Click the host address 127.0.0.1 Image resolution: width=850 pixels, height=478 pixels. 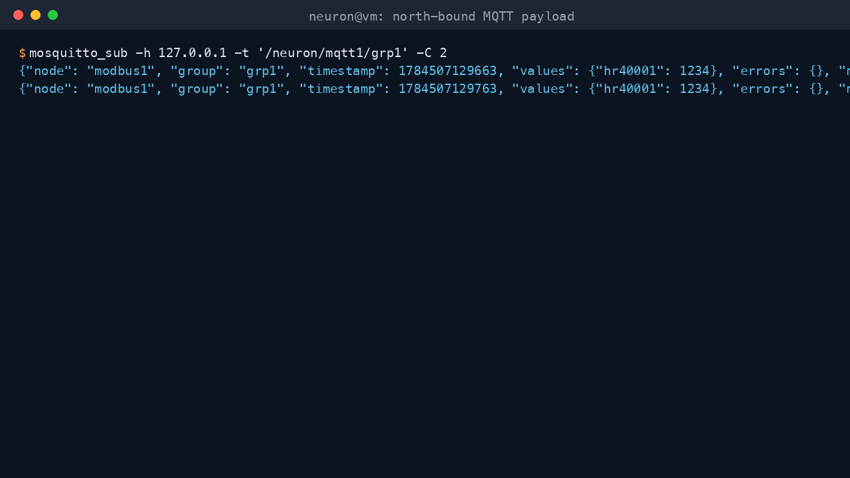click(x=193, y=53)
